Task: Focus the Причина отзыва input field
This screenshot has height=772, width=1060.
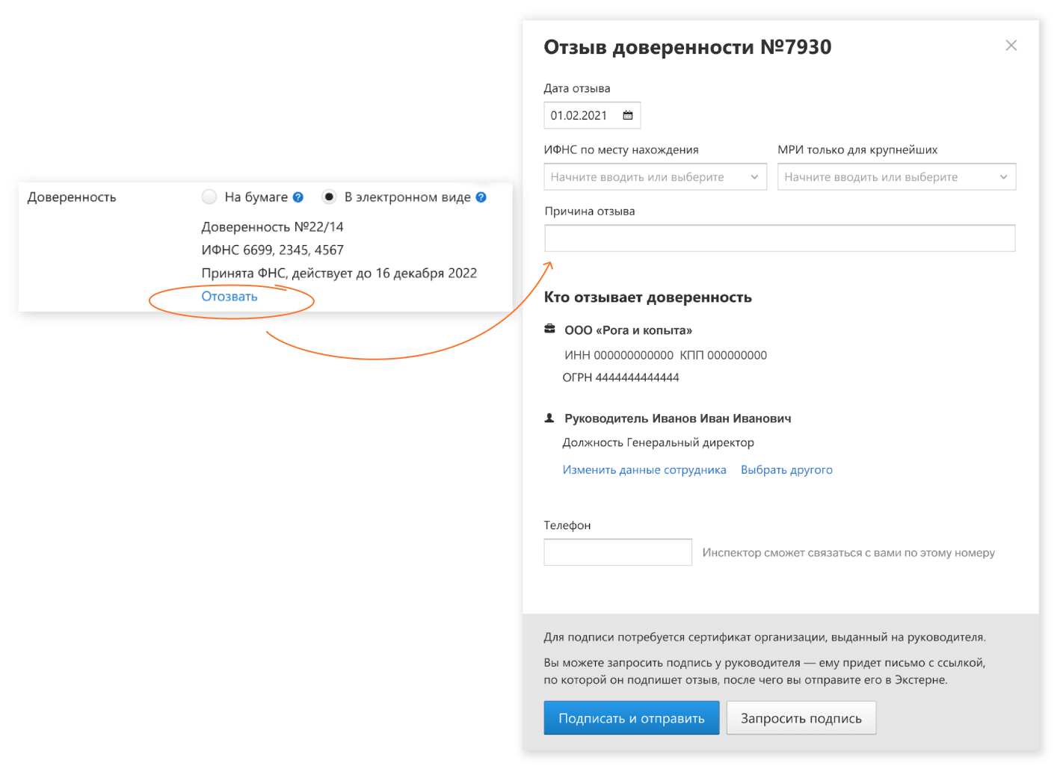Action: [780, 238]
